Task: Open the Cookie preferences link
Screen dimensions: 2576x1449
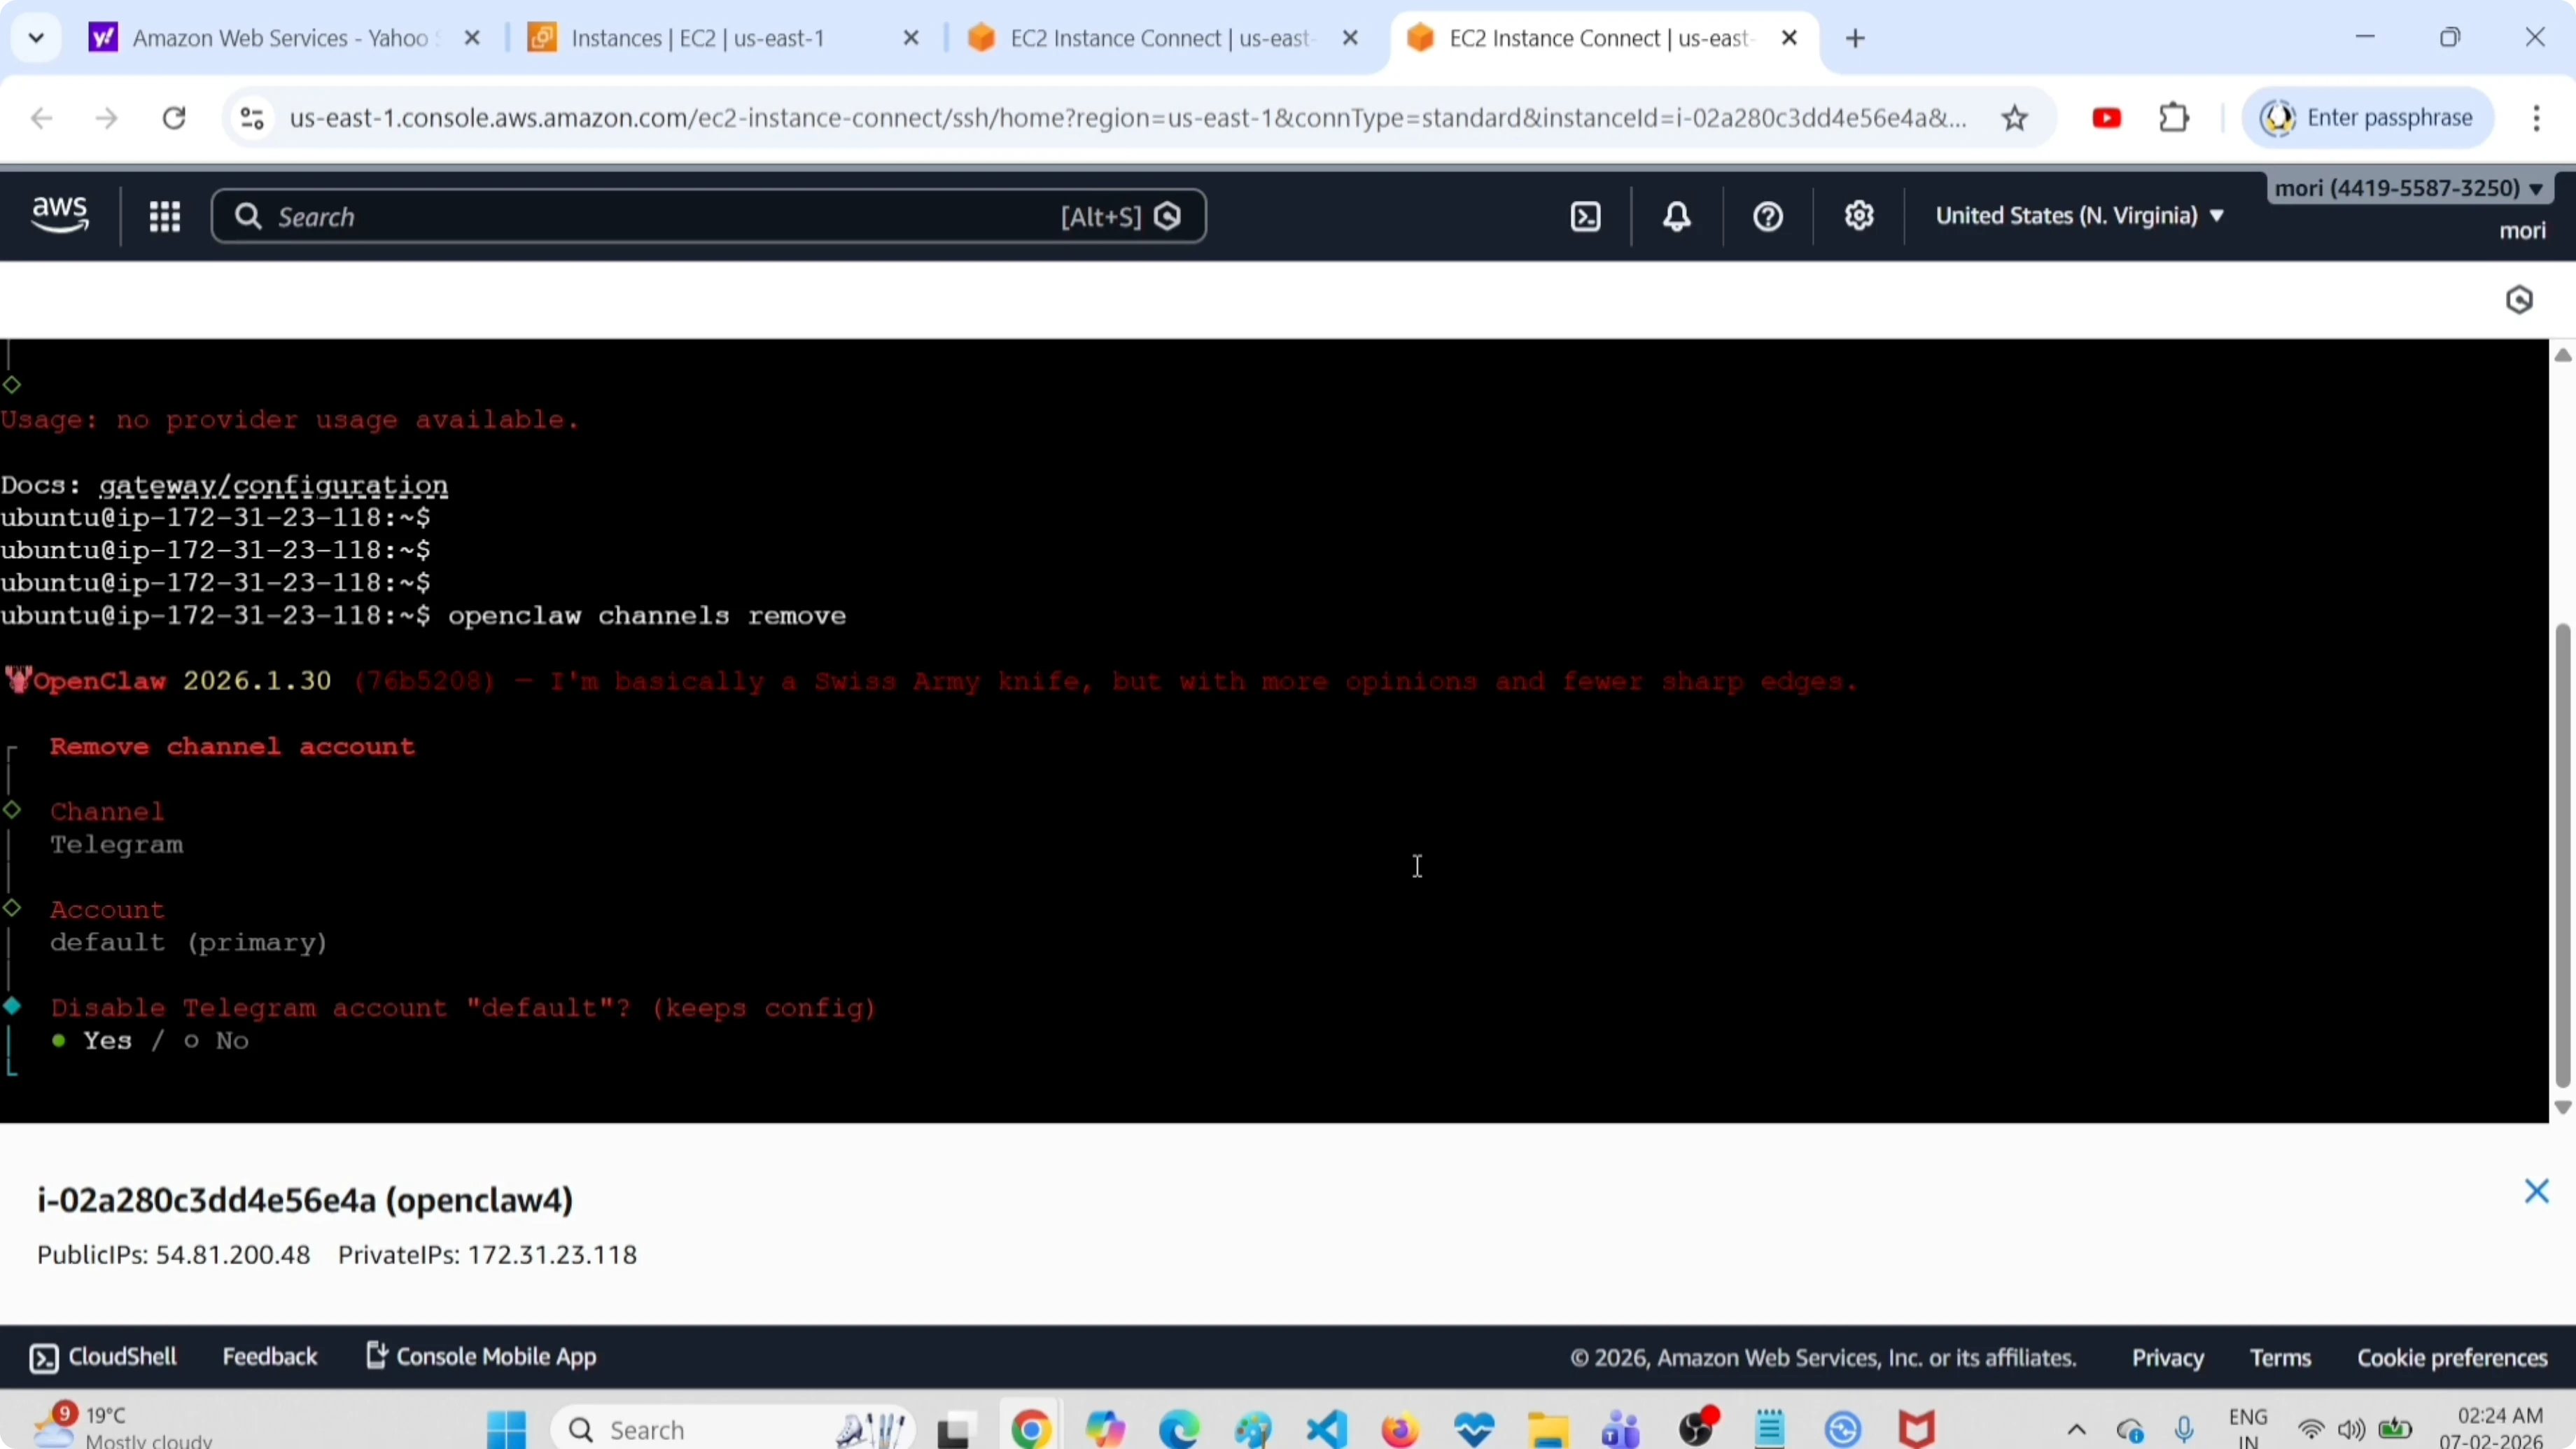Action: (x=2452, y=1357)
